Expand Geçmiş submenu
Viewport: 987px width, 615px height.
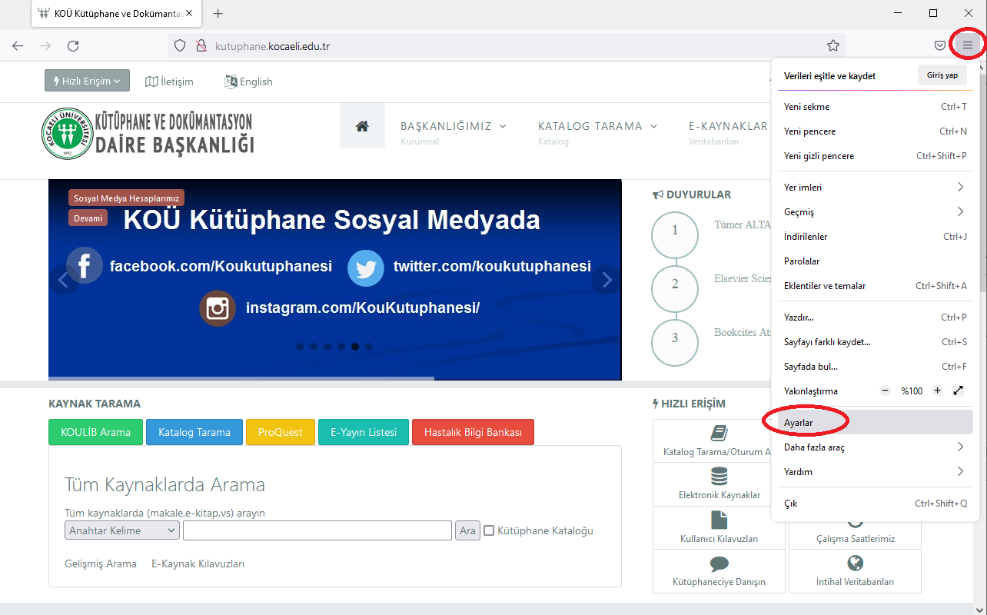click(x=875, y=212)
